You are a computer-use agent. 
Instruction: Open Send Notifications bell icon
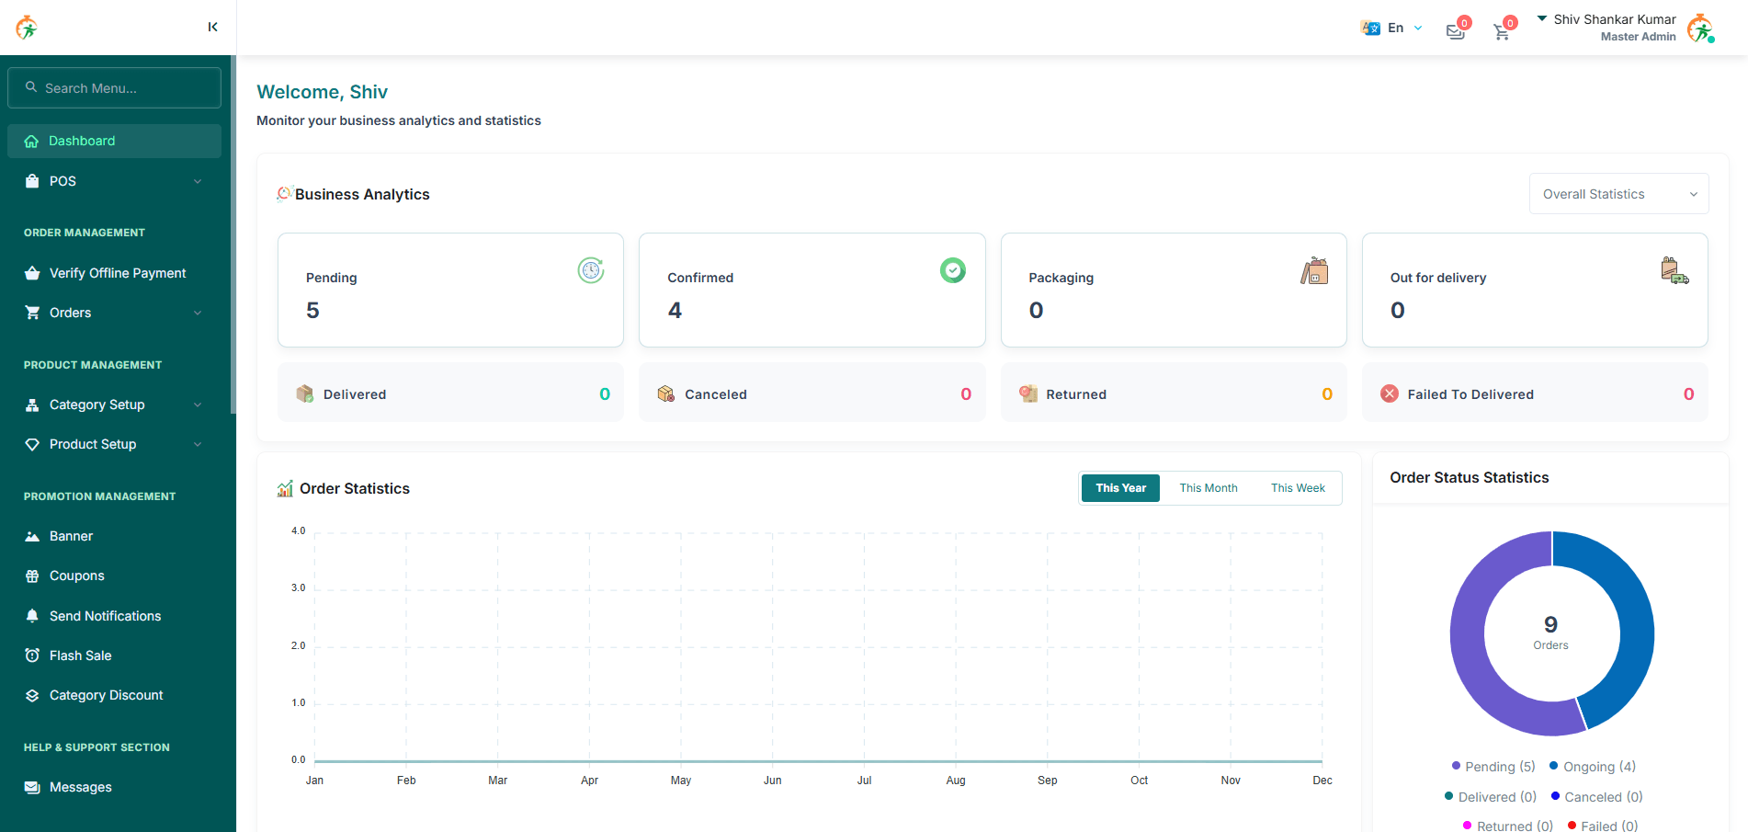[x=32, y=615]
